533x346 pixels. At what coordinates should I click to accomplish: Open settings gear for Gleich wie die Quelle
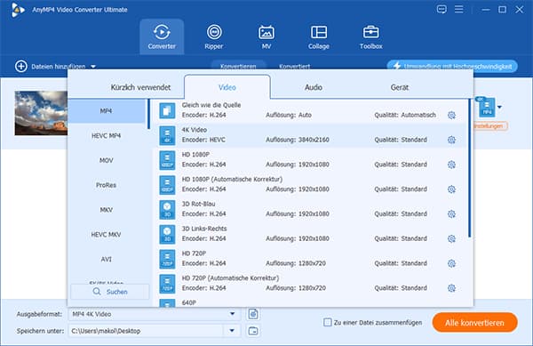[451, 115]
